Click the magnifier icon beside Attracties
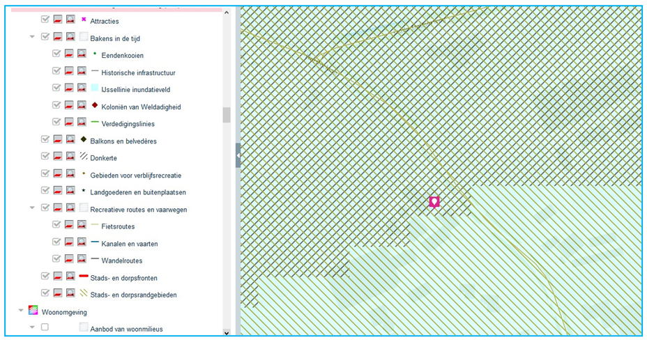 pos(70,20)
